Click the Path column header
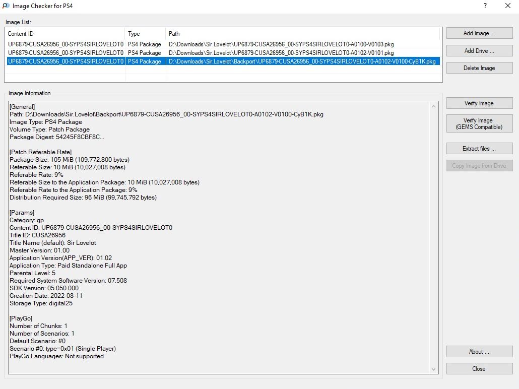 point(302,34)
